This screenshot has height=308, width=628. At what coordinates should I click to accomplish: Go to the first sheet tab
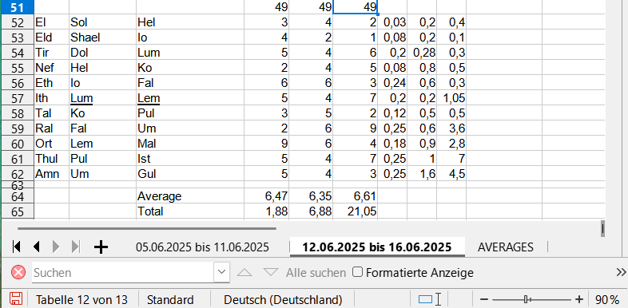pos(17,247)
